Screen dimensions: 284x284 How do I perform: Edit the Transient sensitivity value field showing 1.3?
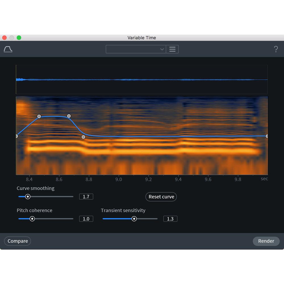(170, 219)
